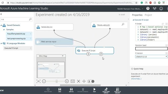Click the search magnifier in module search box

coord(30,19)
